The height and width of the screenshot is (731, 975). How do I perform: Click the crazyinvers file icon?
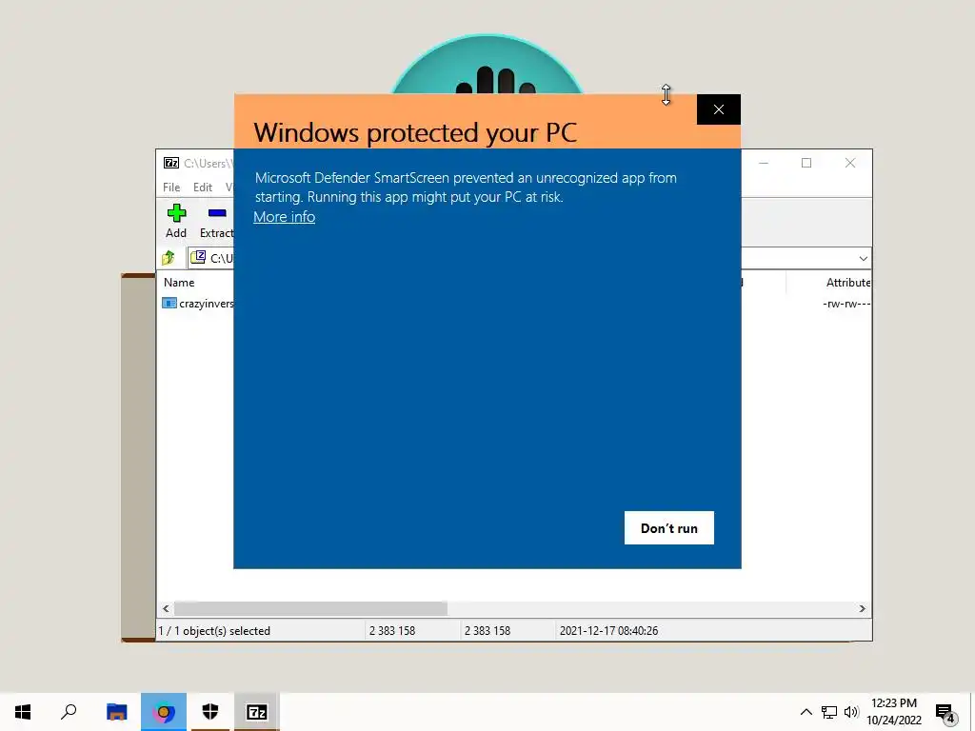169,303
